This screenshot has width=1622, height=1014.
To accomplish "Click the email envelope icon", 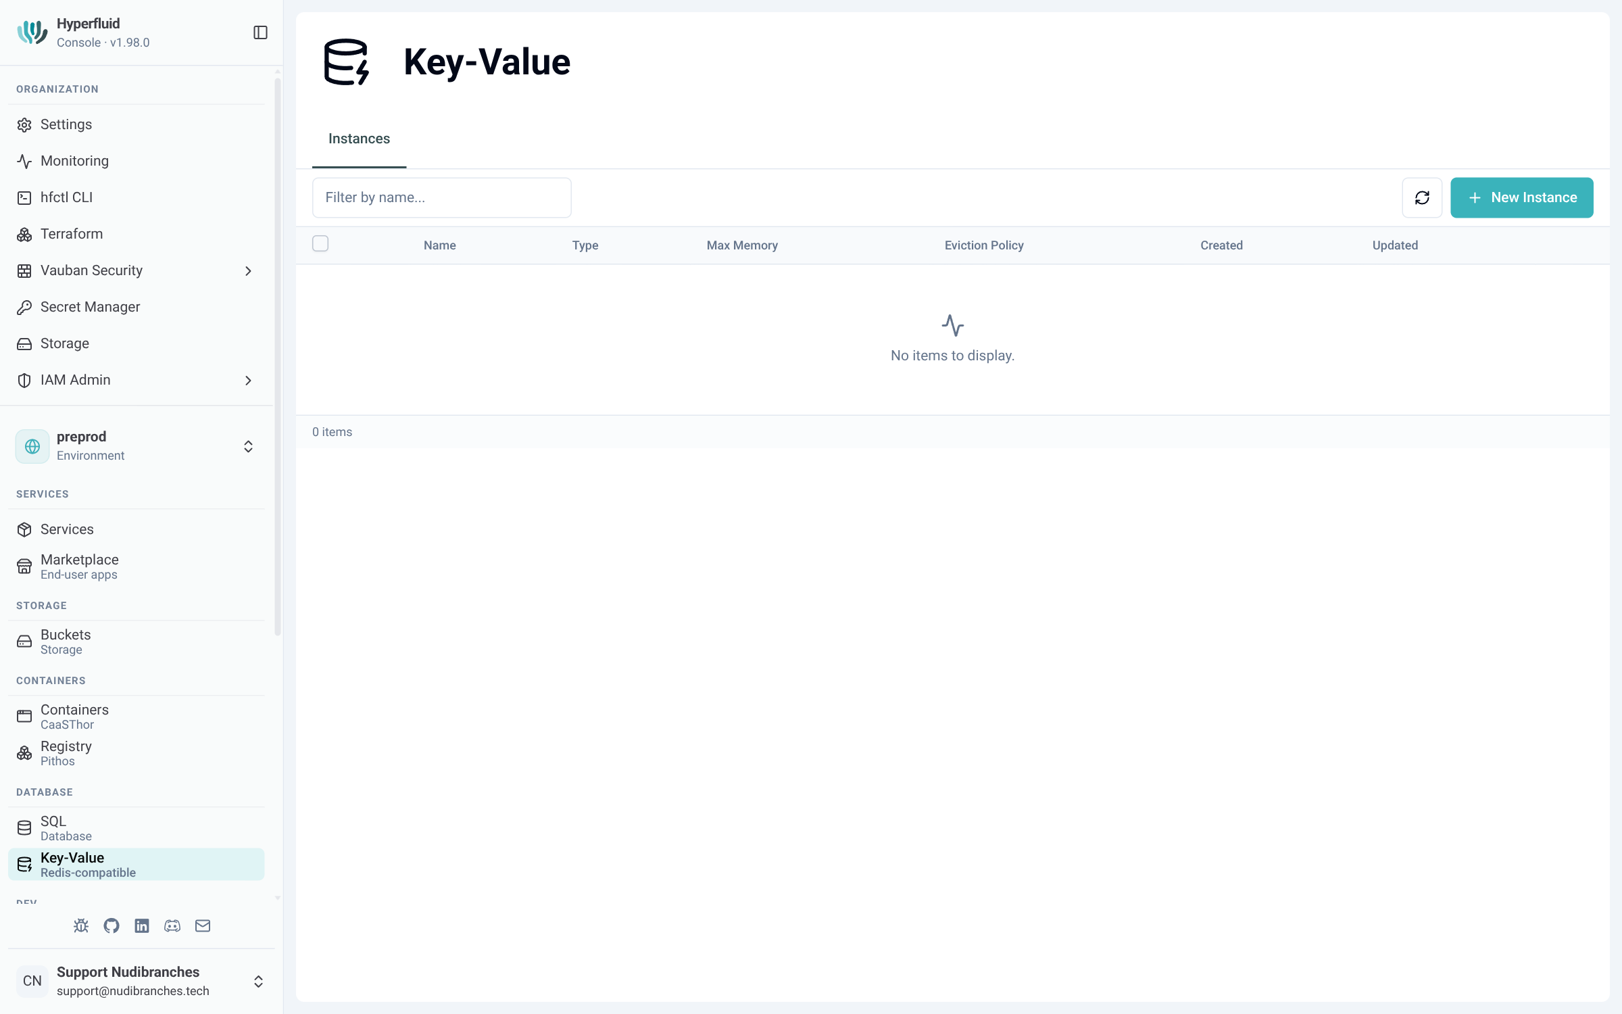I will click(x=203, y=925).
